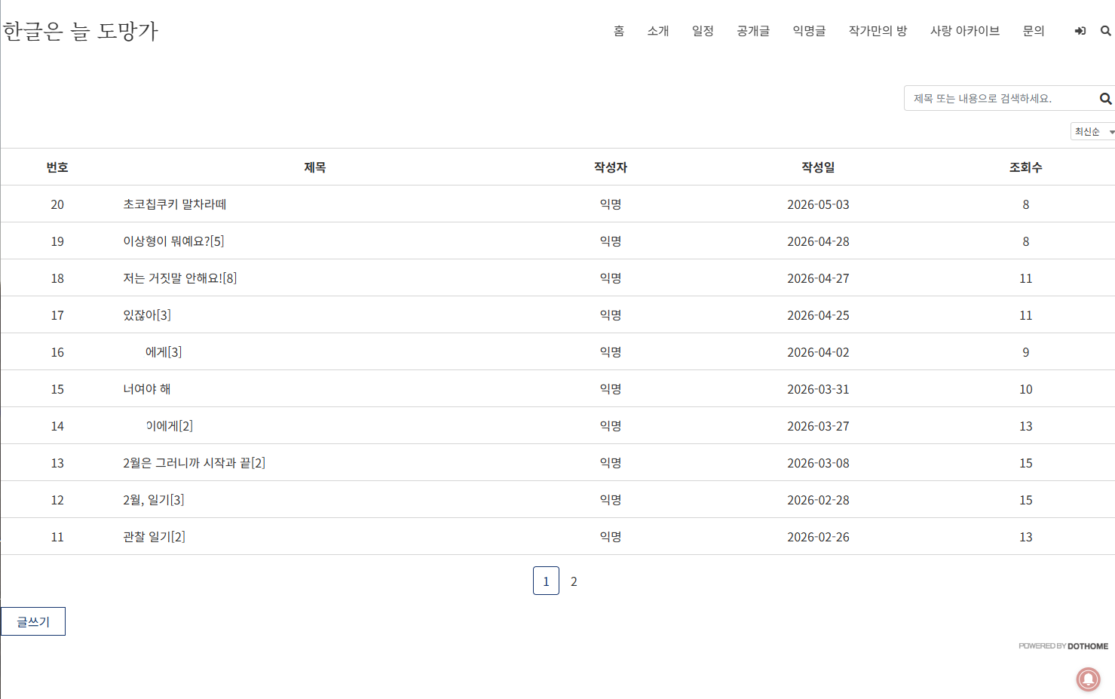Click the login icon in header

[x=1080, y=31]
